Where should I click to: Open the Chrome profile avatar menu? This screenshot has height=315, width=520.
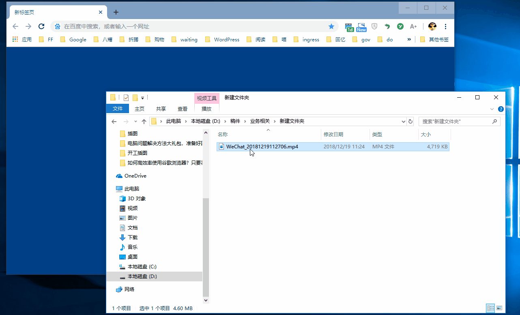(x=432, y=26)
